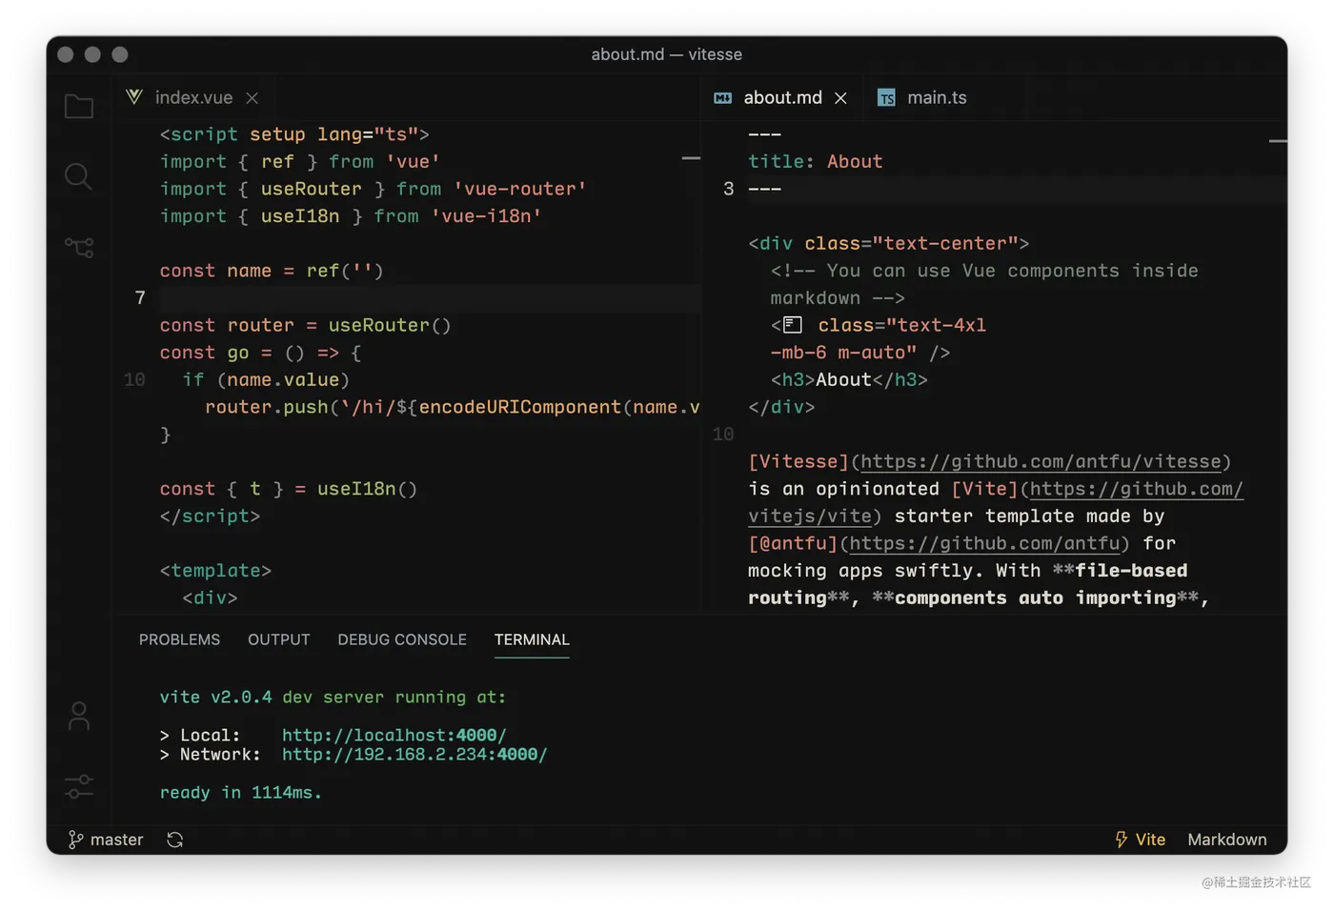Image resolution: width=1334 pixels, height=912 pixels.
Task: Click the window title 'about.md — vitesse'
Action: [x=667, y=54]
